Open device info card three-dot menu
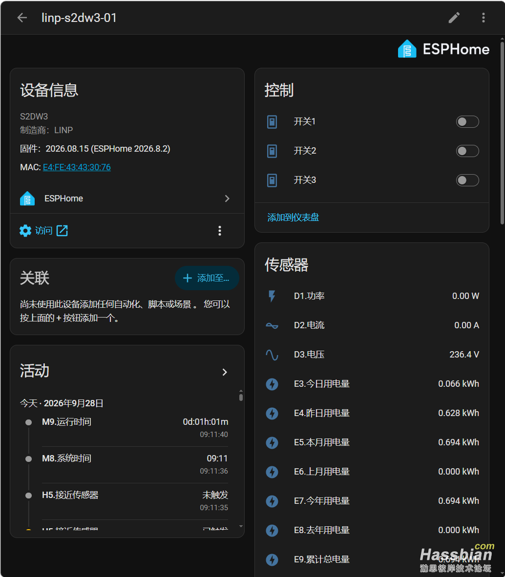This screenshot has height=577, width=505. pyautogui.click(x=220, y=231)
